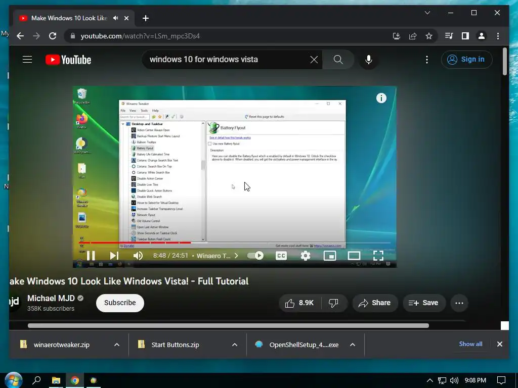
Task: Expand the Winaero Tweaker chapter chevron
Action: pos(236,255)
